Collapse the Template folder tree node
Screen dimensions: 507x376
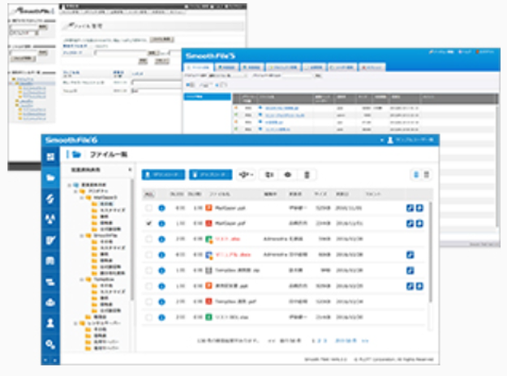(81, 280)
